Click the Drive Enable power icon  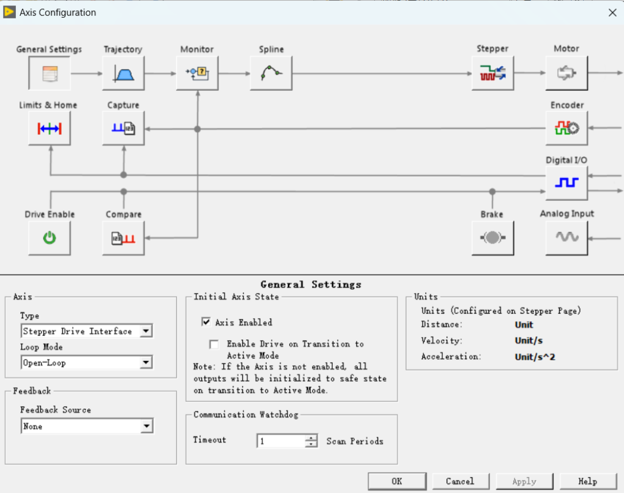pos(50,238)
